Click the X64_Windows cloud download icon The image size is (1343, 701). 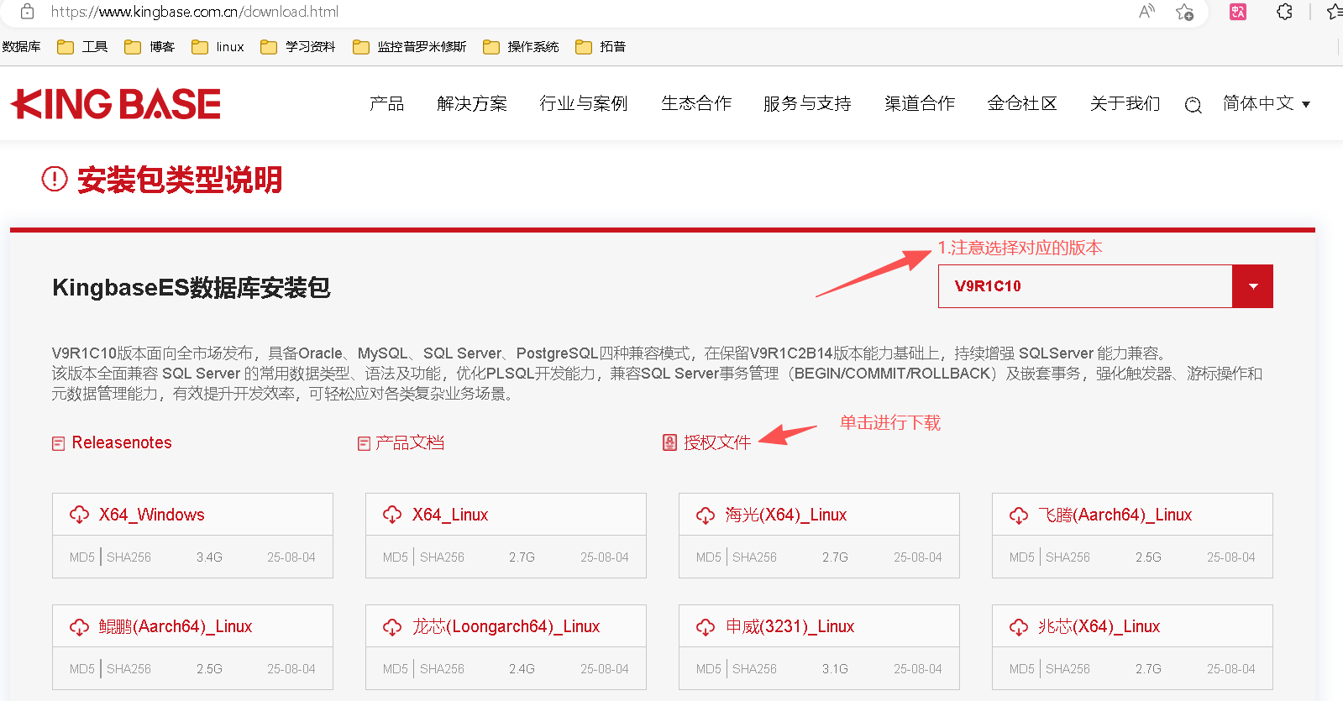click(x=79, y=515)
